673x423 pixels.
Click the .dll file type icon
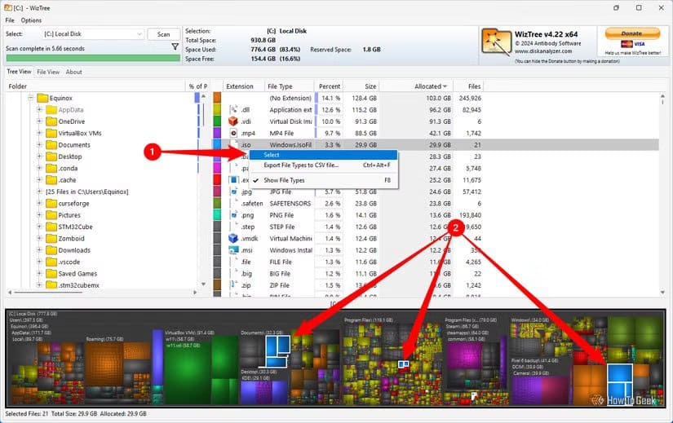point(233,109)
